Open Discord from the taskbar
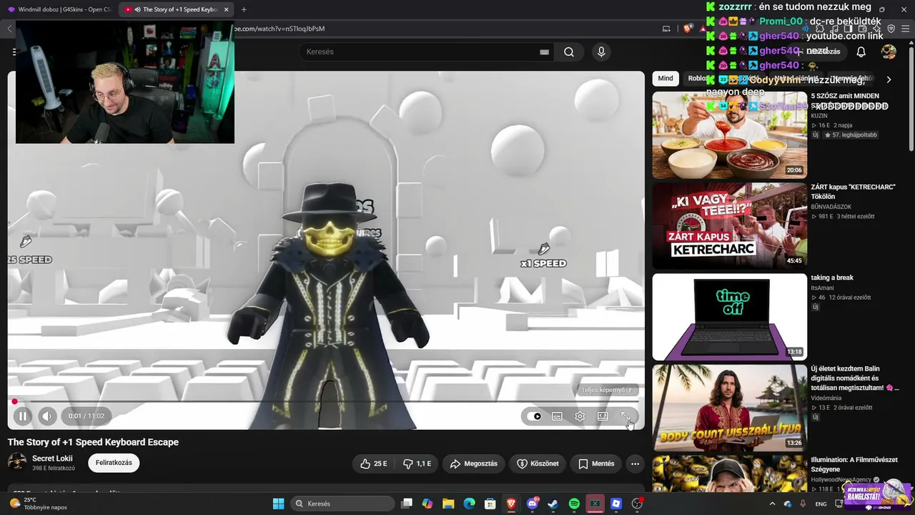Viewport: 915px width, 515px height. (x=532, y=504)
